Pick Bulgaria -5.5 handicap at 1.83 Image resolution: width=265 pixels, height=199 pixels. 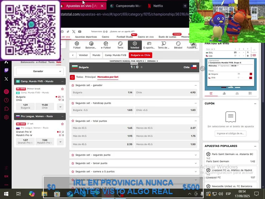103,110
